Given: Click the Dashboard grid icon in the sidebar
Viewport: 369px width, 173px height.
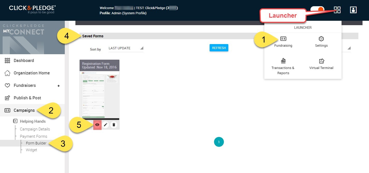Looking at the screenshot, I should pos(8,60).
